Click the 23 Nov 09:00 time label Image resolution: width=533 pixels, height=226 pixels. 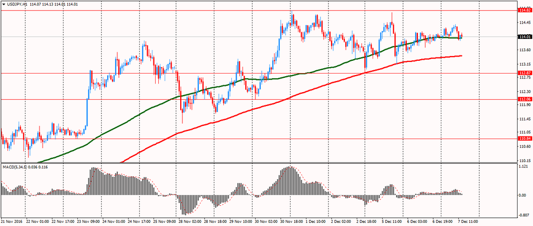click(89, 221)
